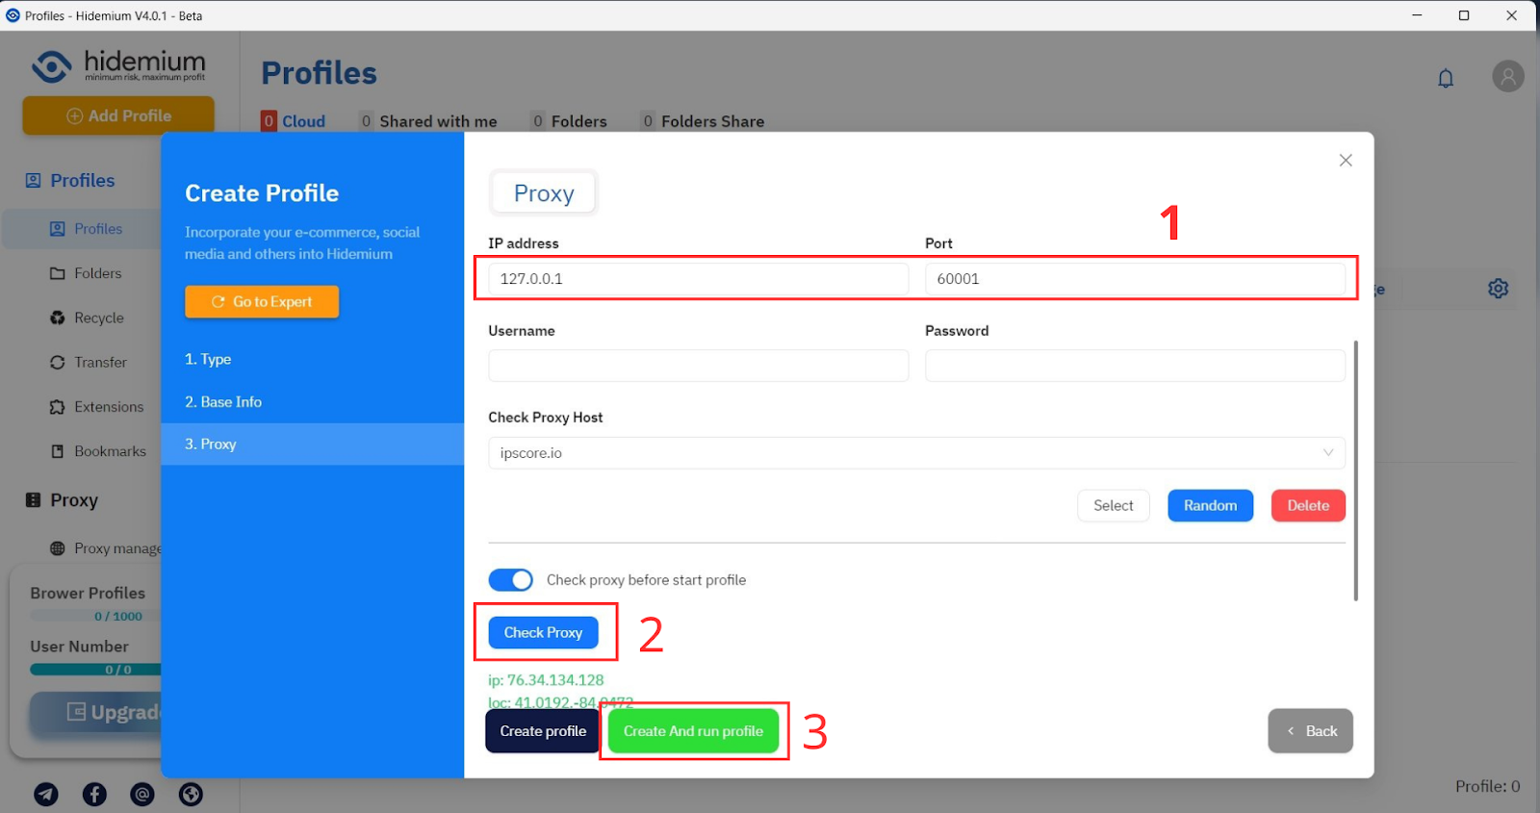
Task: Click the dialog vertical scrollbar
Action: (1356, 470)
